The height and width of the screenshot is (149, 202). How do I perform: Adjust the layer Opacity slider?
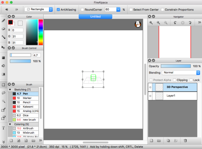[176, 66]
